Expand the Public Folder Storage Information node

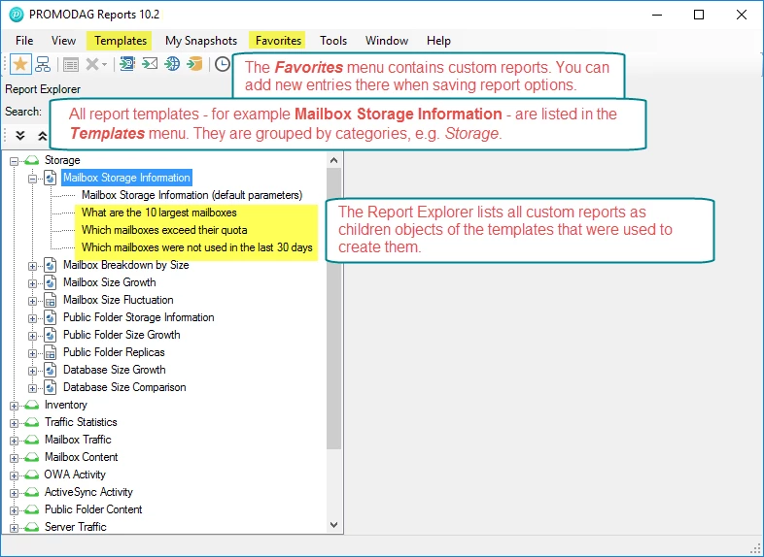[33, 318]
